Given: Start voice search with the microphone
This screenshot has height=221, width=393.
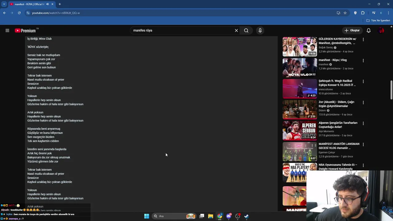Looking at the screenshot, I should (x=260, y=30).
